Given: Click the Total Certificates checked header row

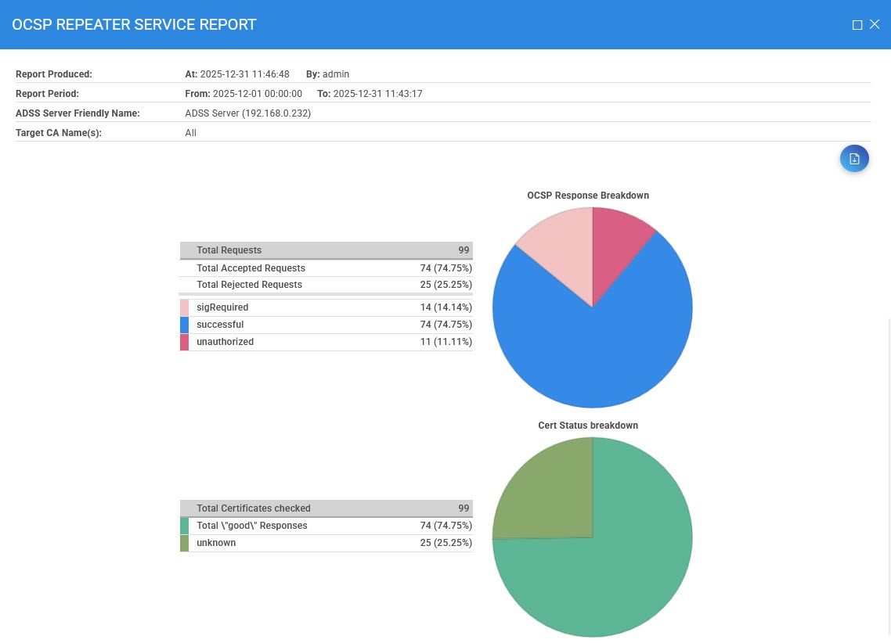Looking at the screenshot, I should pyautogui.click(x=326, y=508).
